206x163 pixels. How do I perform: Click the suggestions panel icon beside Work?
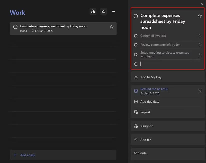103,11
